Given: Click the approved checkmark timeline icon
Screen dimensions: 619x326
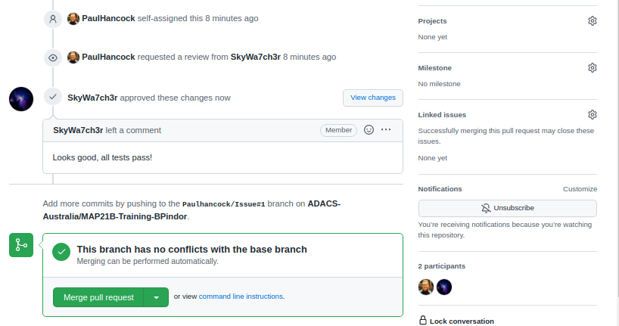Looking at the screenshot, I should click(x=53, y=97).
